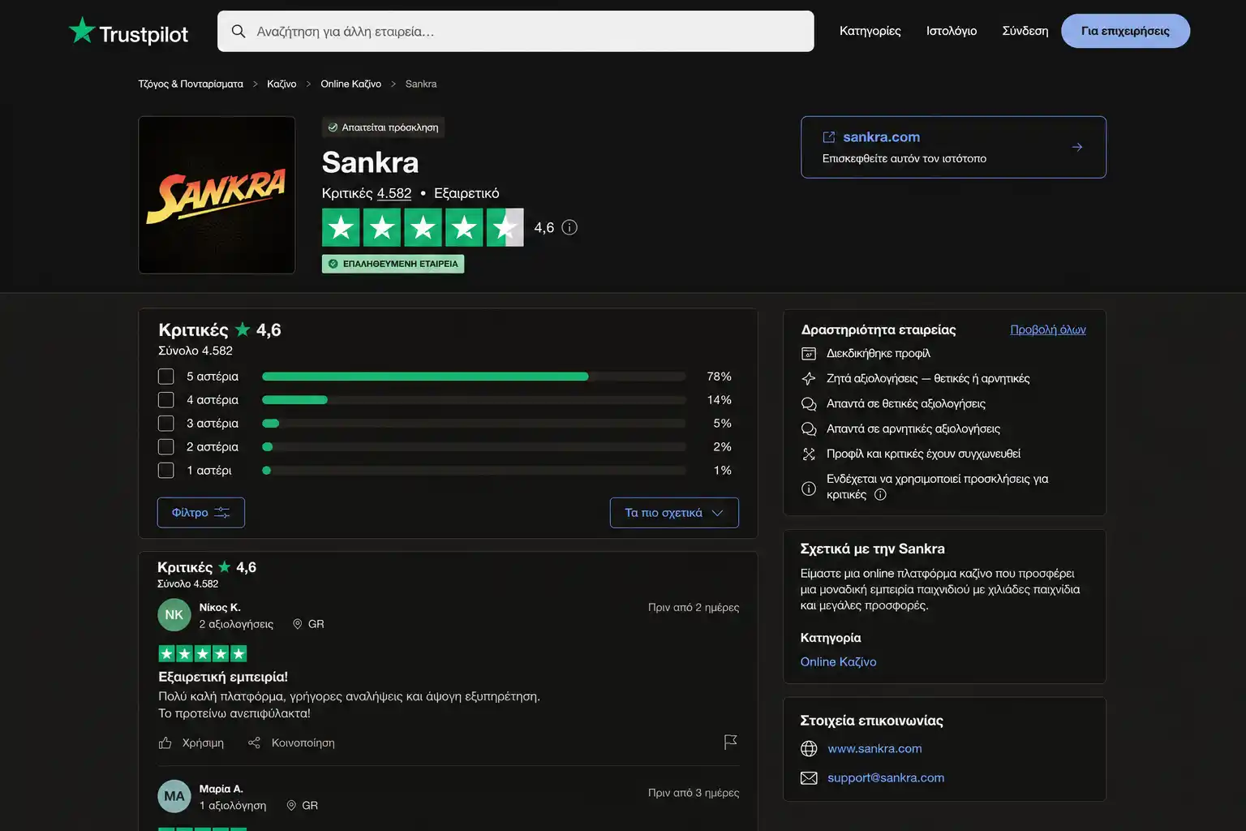
Task: Click the Φίλτρο button
Action: pos(201,513)
